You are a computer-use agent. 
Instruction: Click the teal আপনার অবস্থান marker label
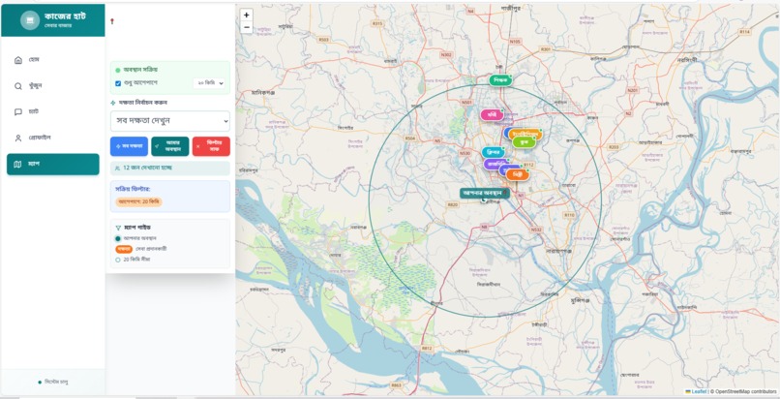click(x=485, y=193)
